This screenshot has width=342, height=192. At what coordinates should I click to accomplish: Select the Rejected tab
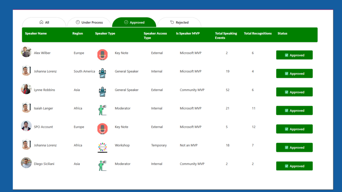click(x=179, y=22)
